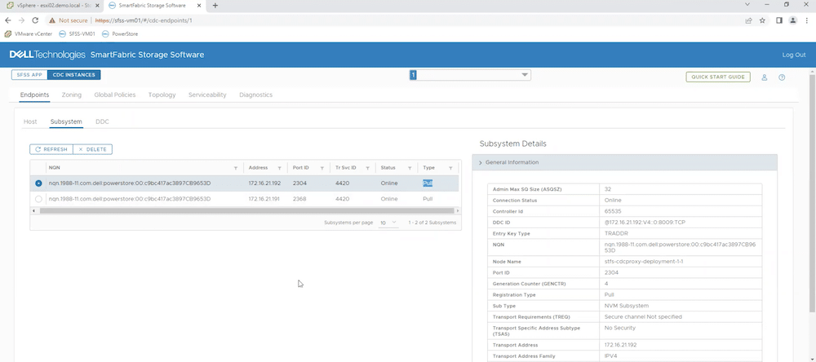The width and height of the screenshot is (816, 362).
Task: Click Log Out
Action: coord(794,55)
